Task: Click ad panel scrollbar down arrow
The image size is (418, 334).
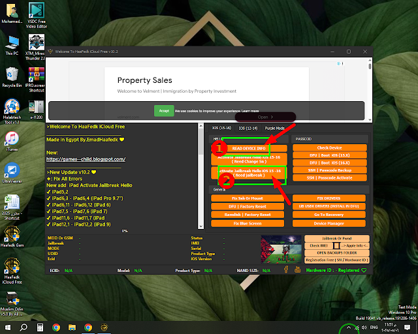Action: [370, 119]
